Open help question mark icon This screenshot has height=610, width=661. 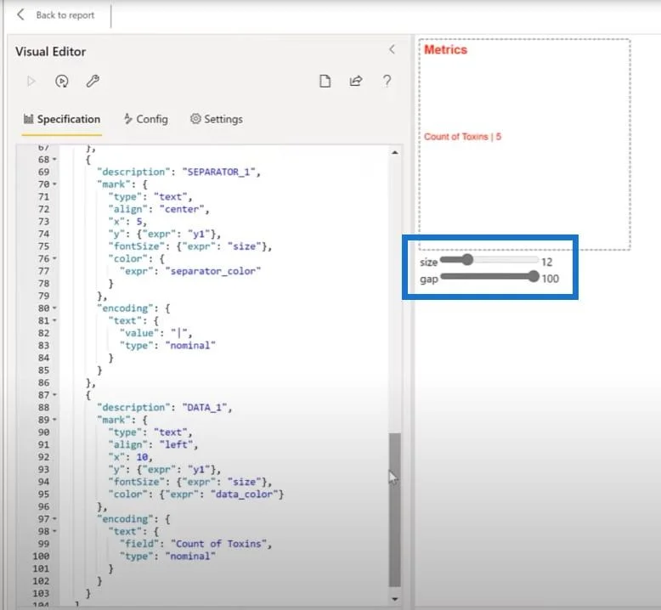387,81
